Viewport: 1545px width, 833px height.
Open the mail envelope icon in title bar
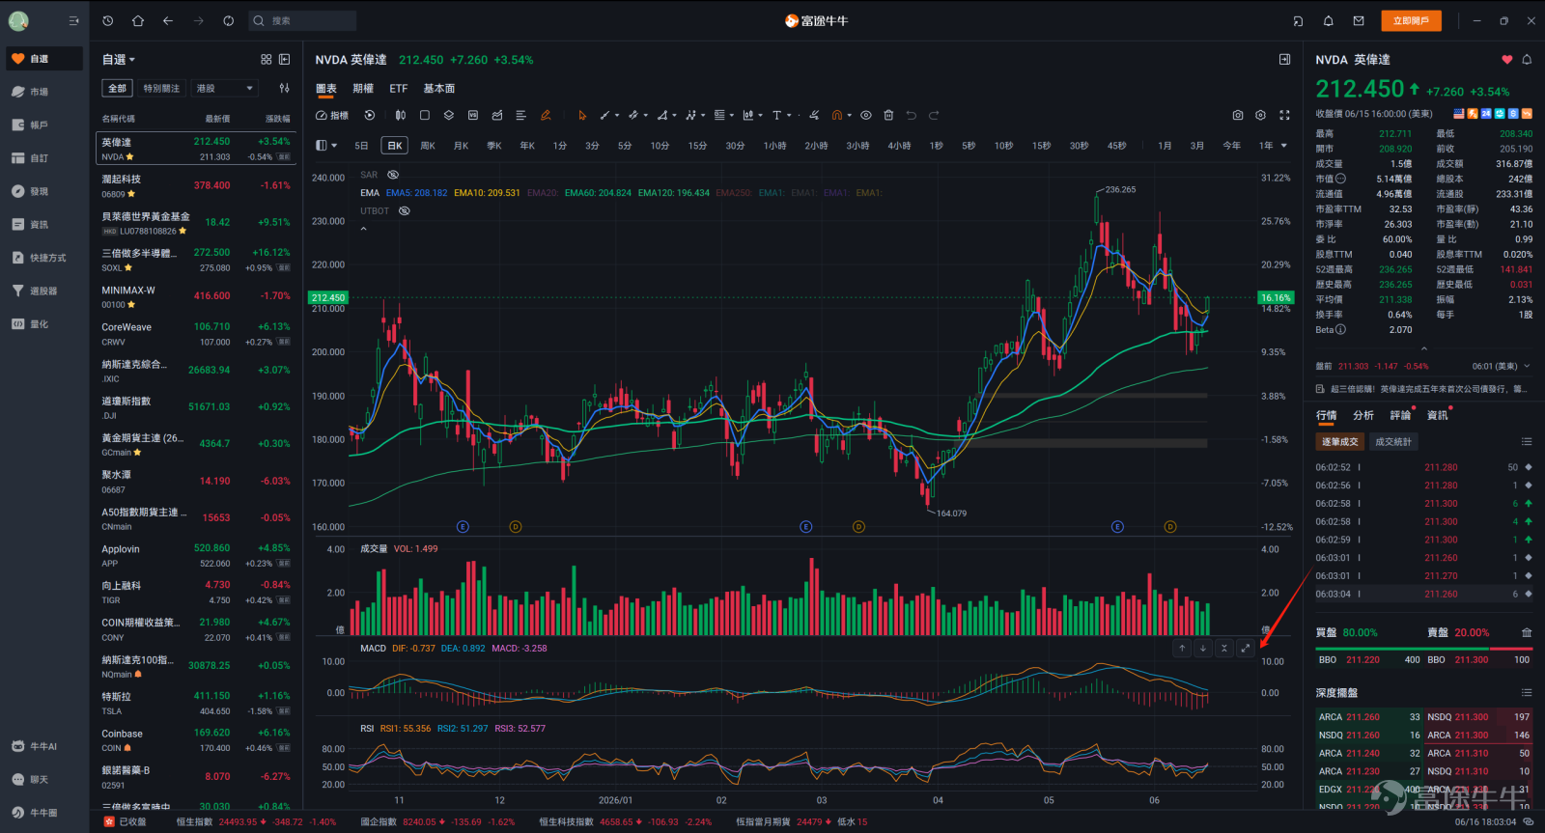click(x=1359, y=20)
